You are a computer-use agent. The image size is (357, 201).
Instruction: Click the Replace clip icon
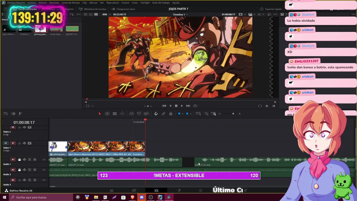[146, 114]
